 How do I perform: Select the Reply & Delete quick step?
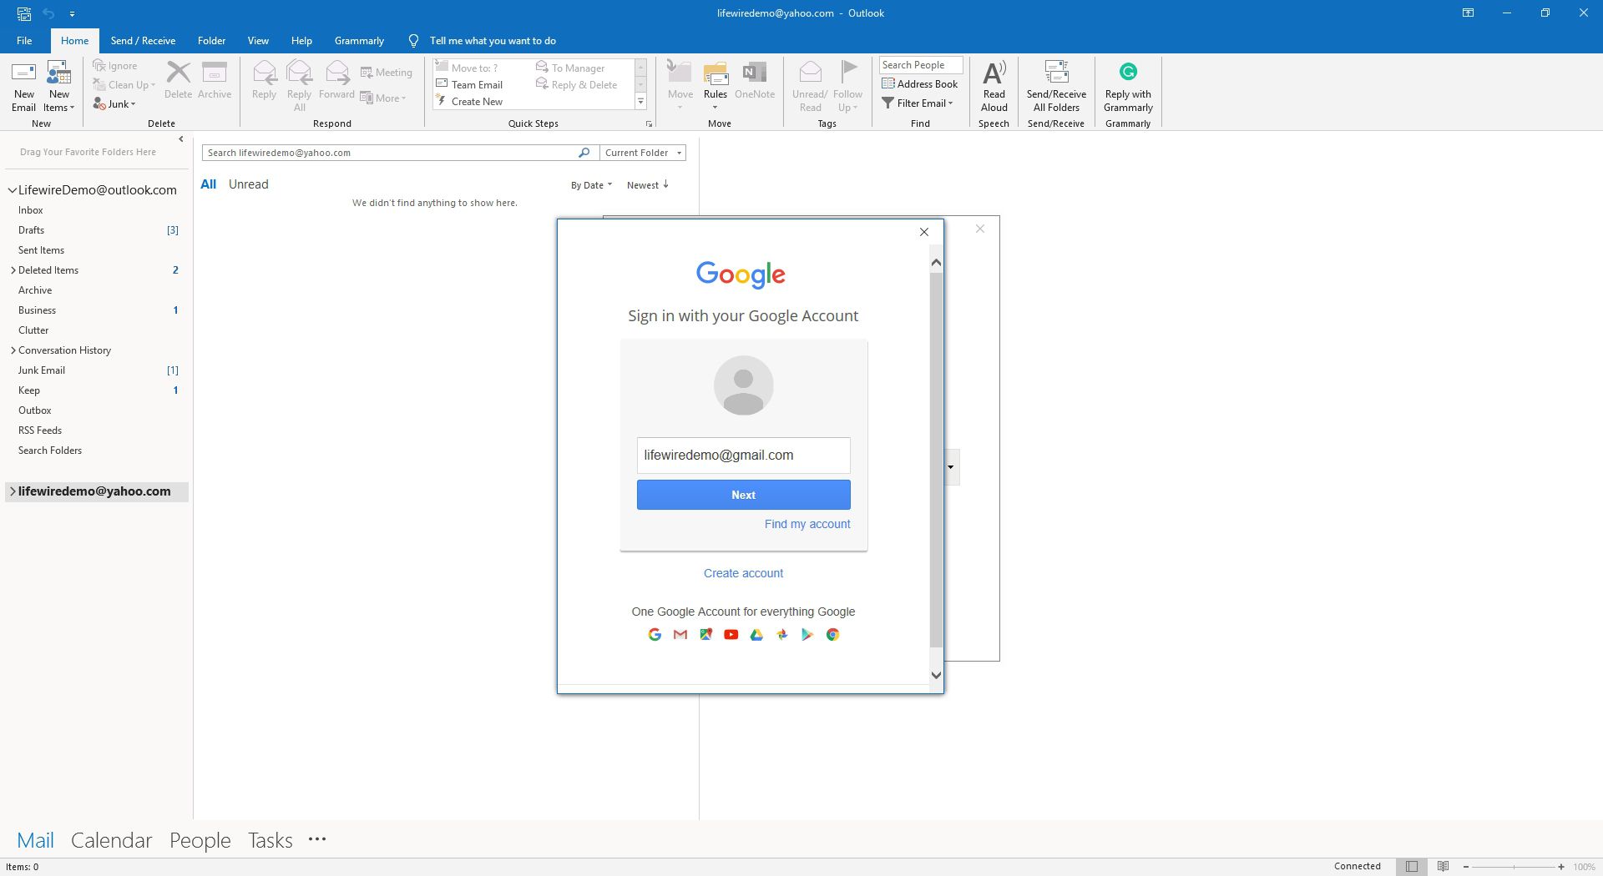(x=577, y=85)
